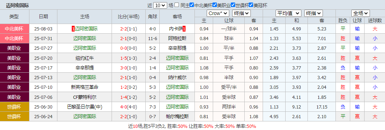This screenshot has width=385, height=130.
Task: Toggle the 同主 checkbox
Action: (x=177, y=5)
